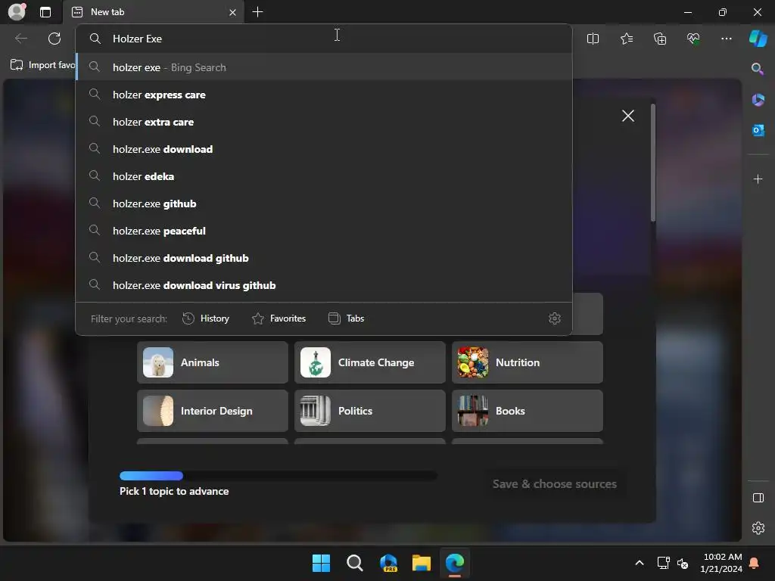Open File Explorer from taskbar

point(422,563)
